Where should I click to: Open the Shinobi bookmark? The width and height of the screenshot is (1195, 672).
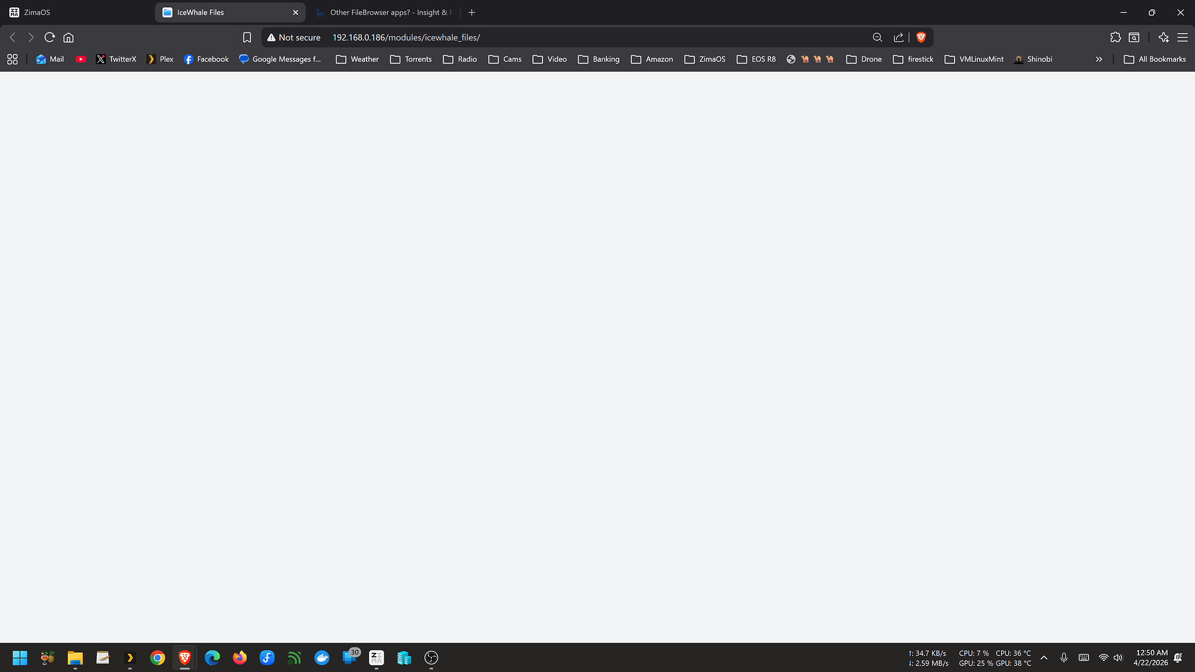coord(1033,59)
